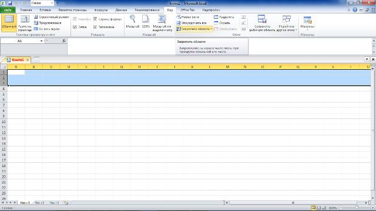Open the Файл file tab

click(x=8, y=10)
